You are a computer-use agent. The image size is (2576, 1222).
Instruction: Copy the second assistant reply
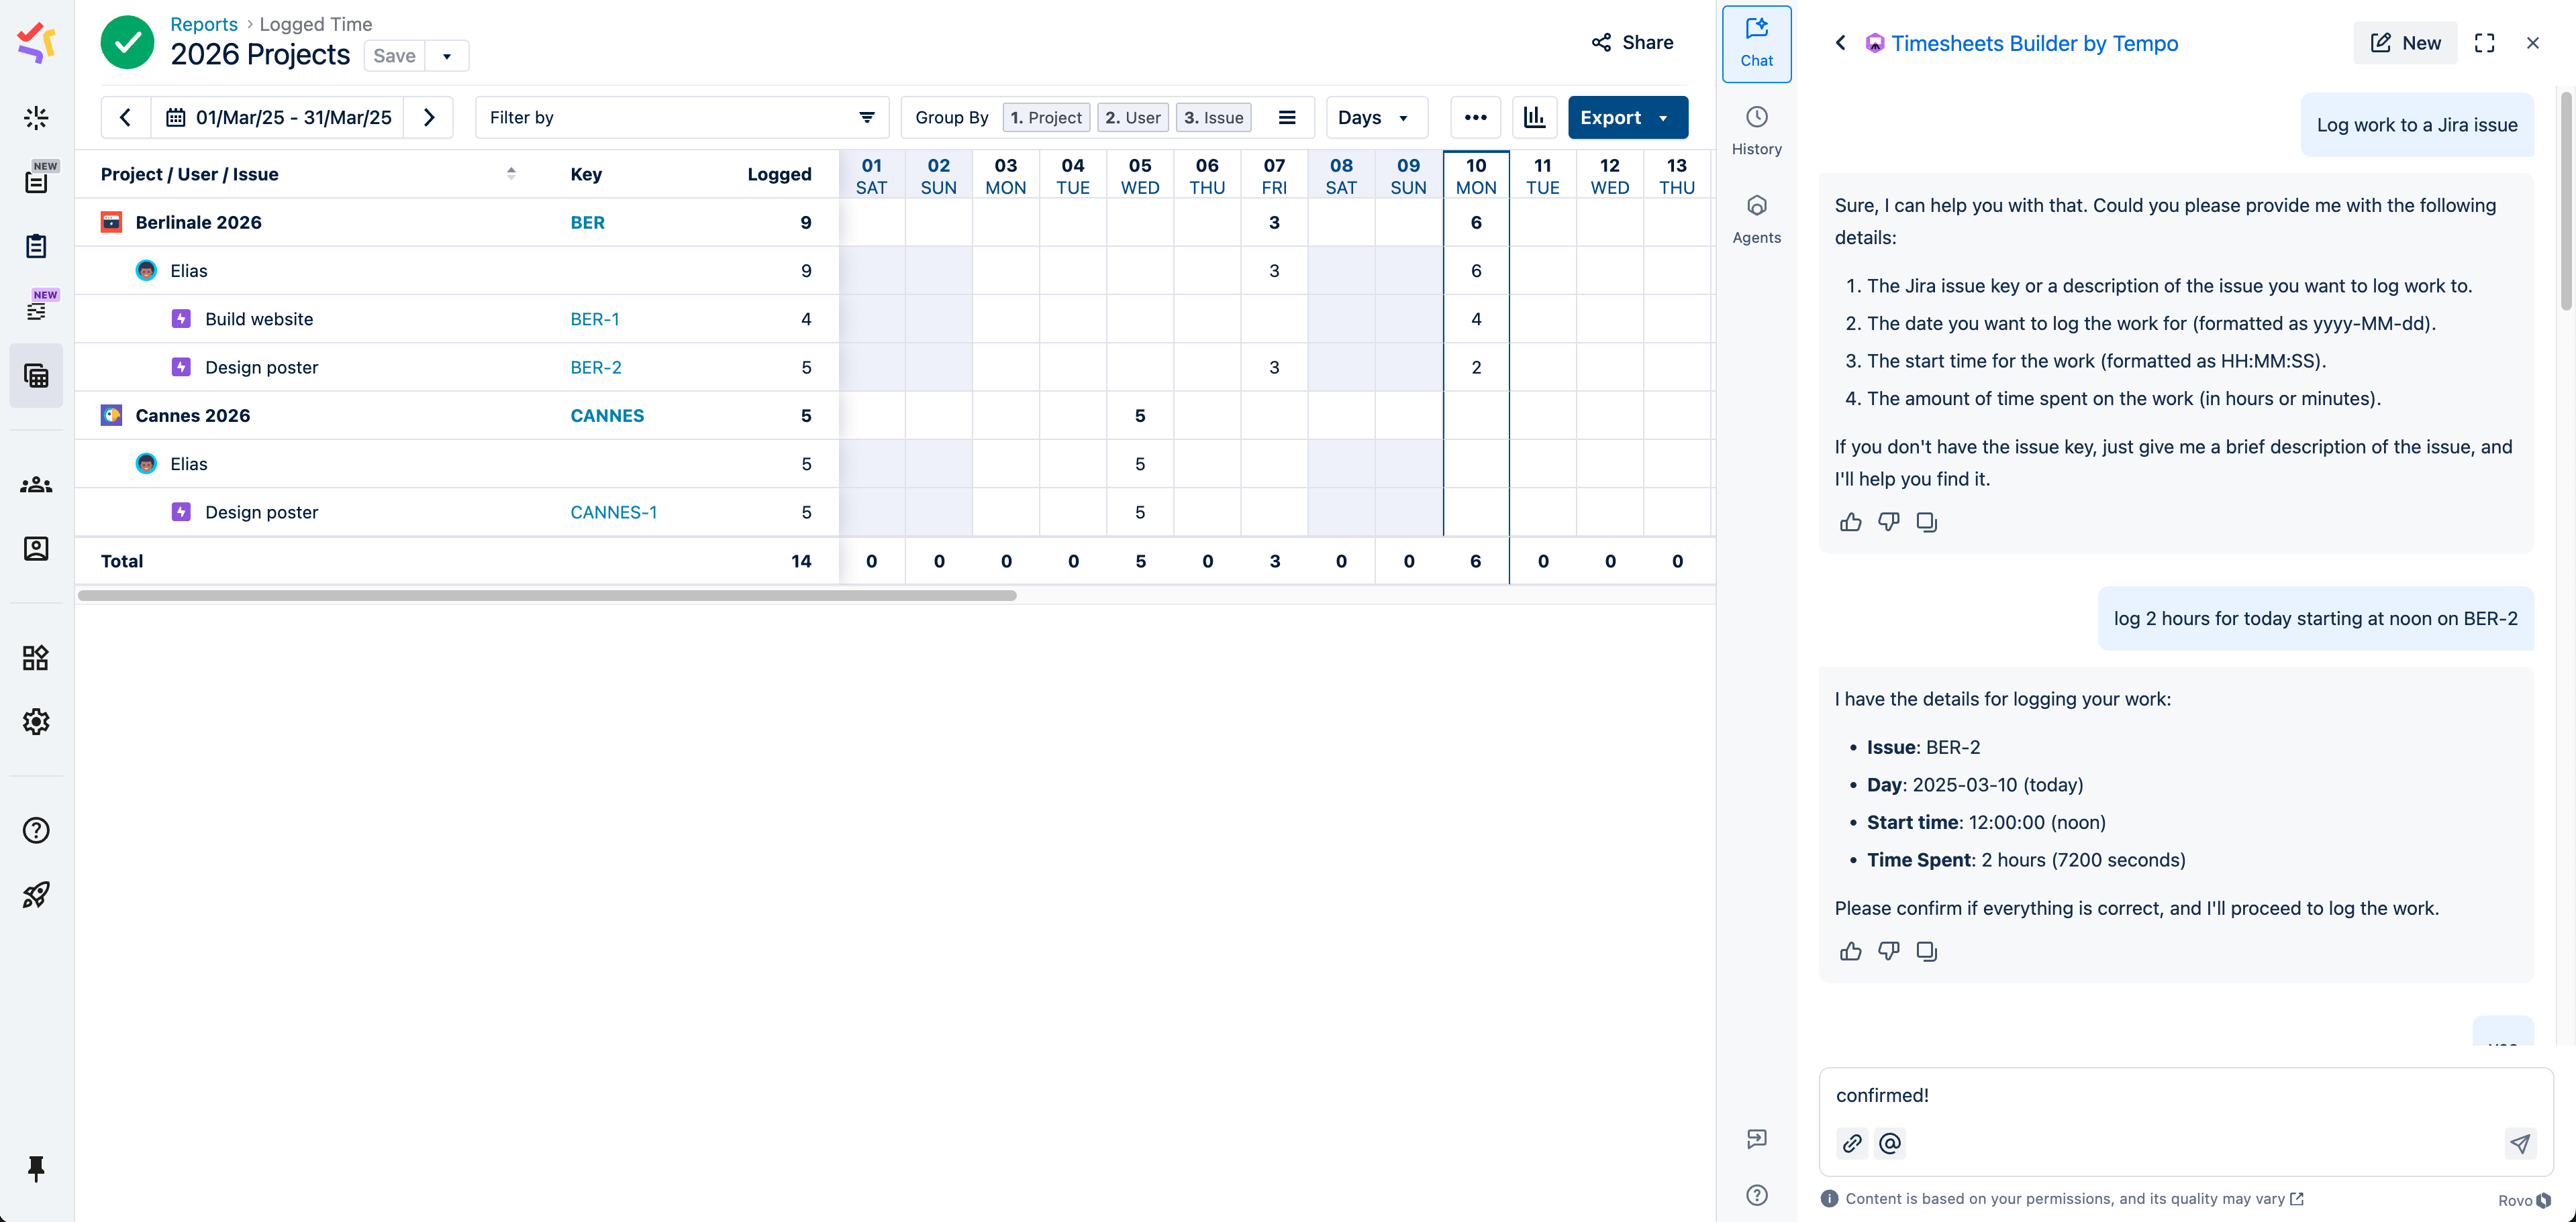click(x=1926, y=951)
